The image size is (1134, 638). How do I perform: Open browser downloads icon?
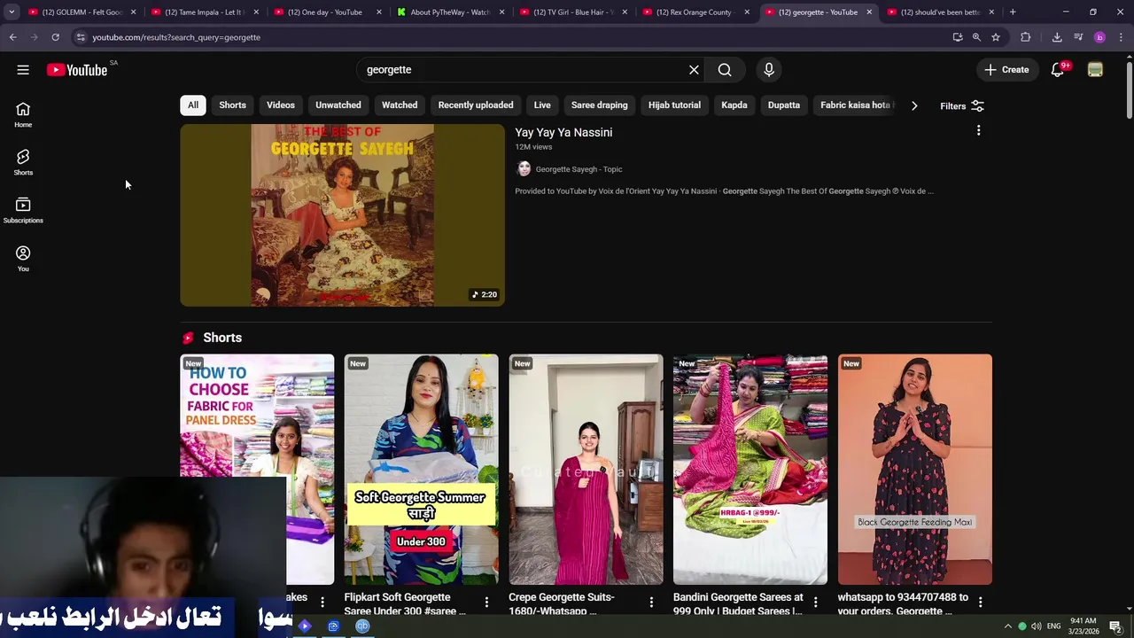coord(1057,37)
